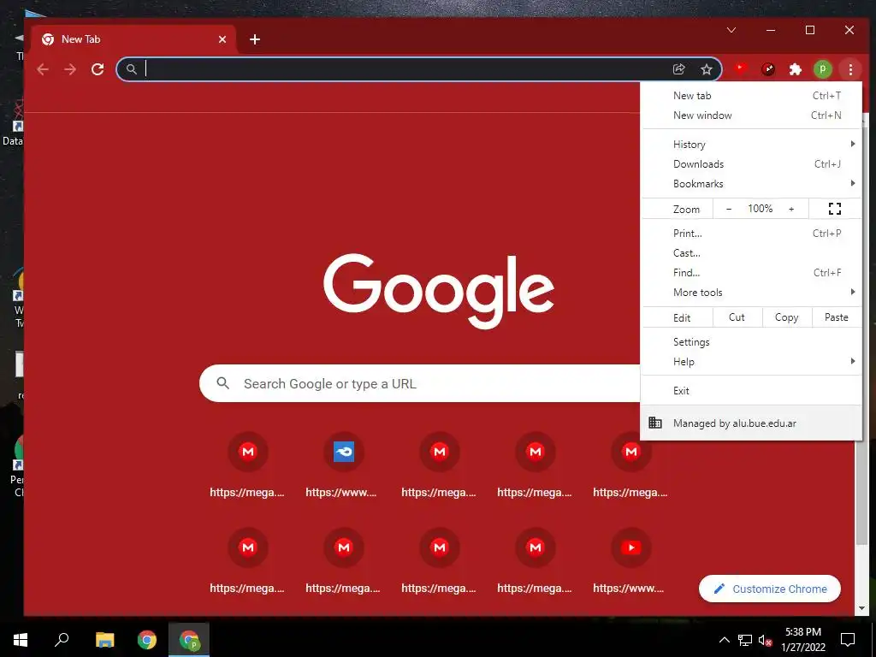Click Managed by alu.bue.edu.ar entry
Screen dimensions: 876x657
(751, 423)
